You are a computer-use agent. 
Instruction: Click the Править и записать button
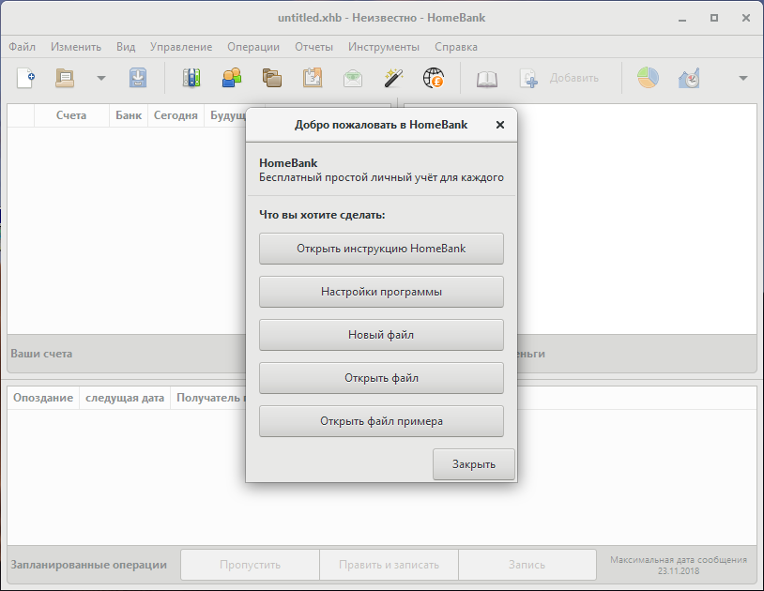tap(389, 565)
